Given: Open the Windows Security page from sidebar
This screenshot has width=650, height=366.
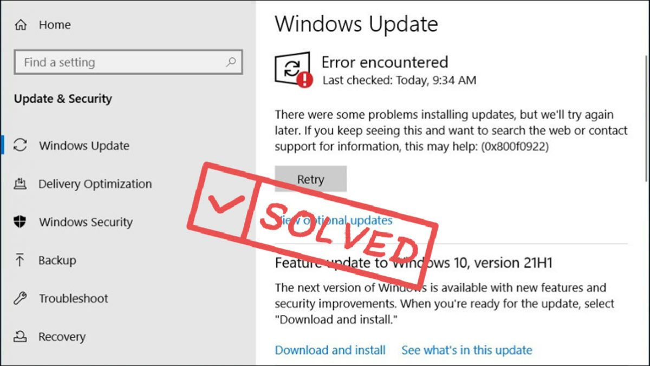Looking at the screenshot, I should click(x=86, y=222).
